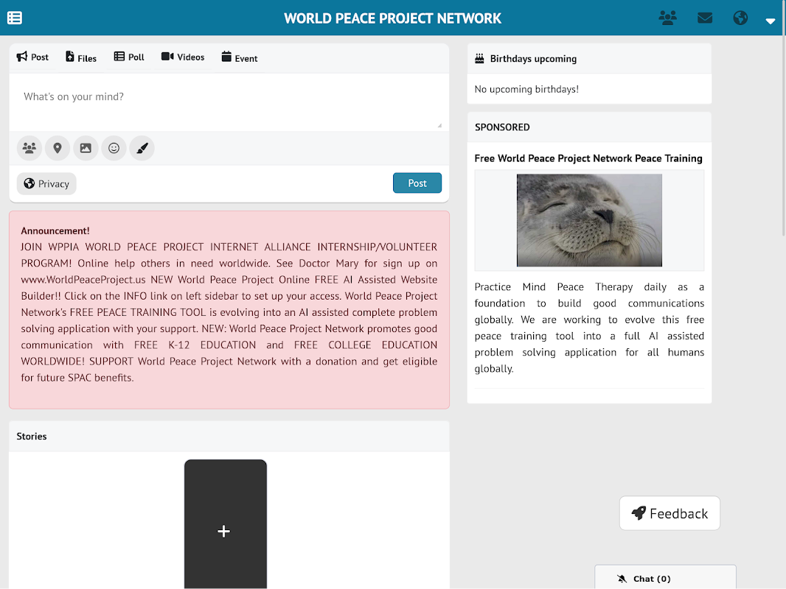Click the blue Post button
The width and height of the screenshot is (786, 589).
pos(417,183)
